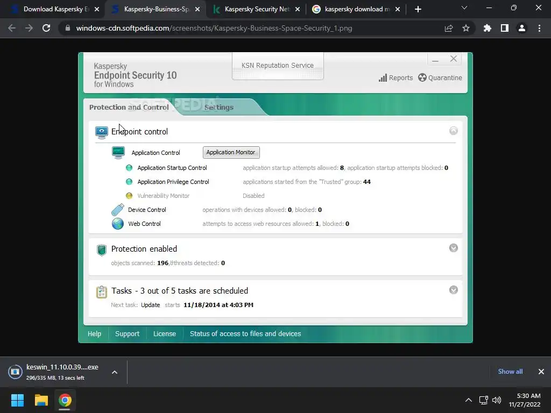
Task: Click the Device Control USB drive icon
Action: pos(118,210)
